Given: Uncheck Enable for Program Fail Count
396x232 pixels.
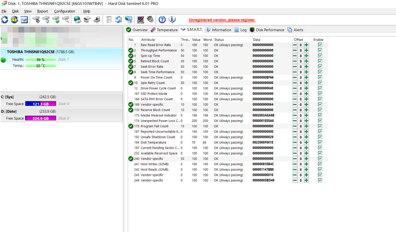Looking at the screenshot, I should click(x=320, y=126).
